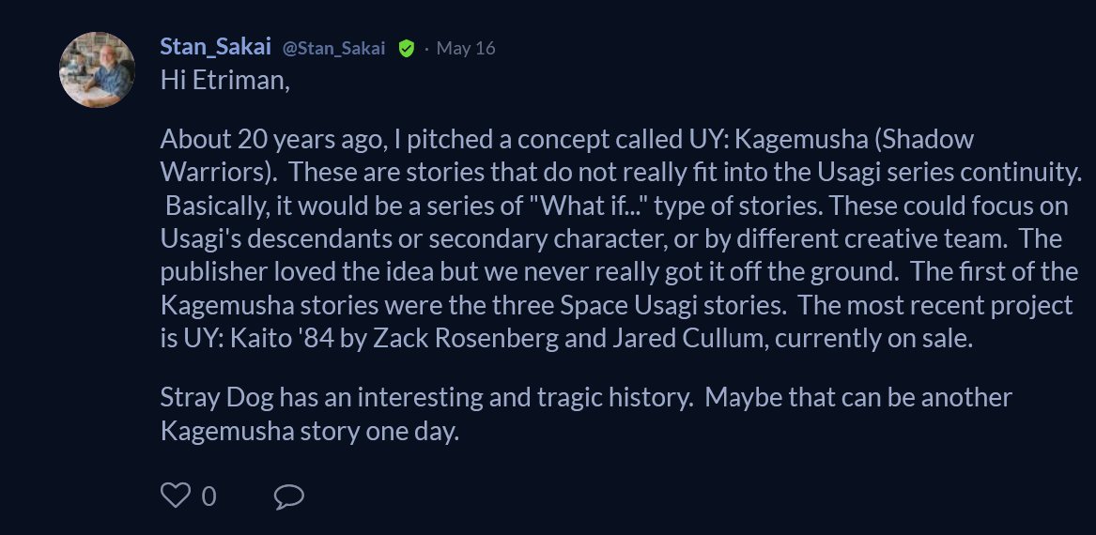This screenshot has width=1096, height=535.
Task: Click the phrase 'currently on sale'
Action: (x=872, y=338)
